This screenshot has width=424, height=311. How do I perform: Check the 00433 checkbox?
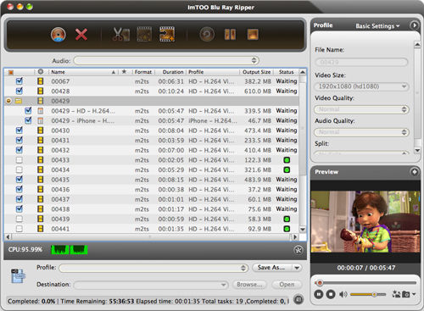pos(20,160)
